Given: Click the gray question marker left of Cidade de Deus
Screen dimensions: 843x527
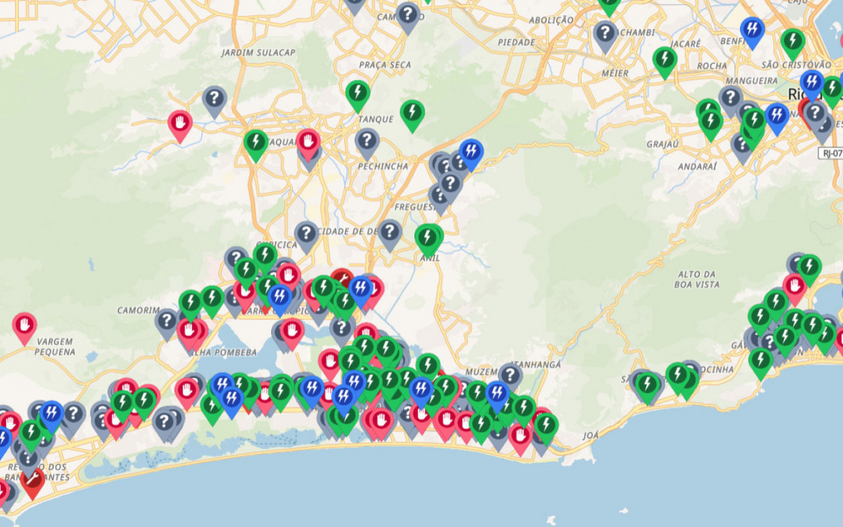Looking at the screenshot, I should pyautogui.click(x=306, y=235).
